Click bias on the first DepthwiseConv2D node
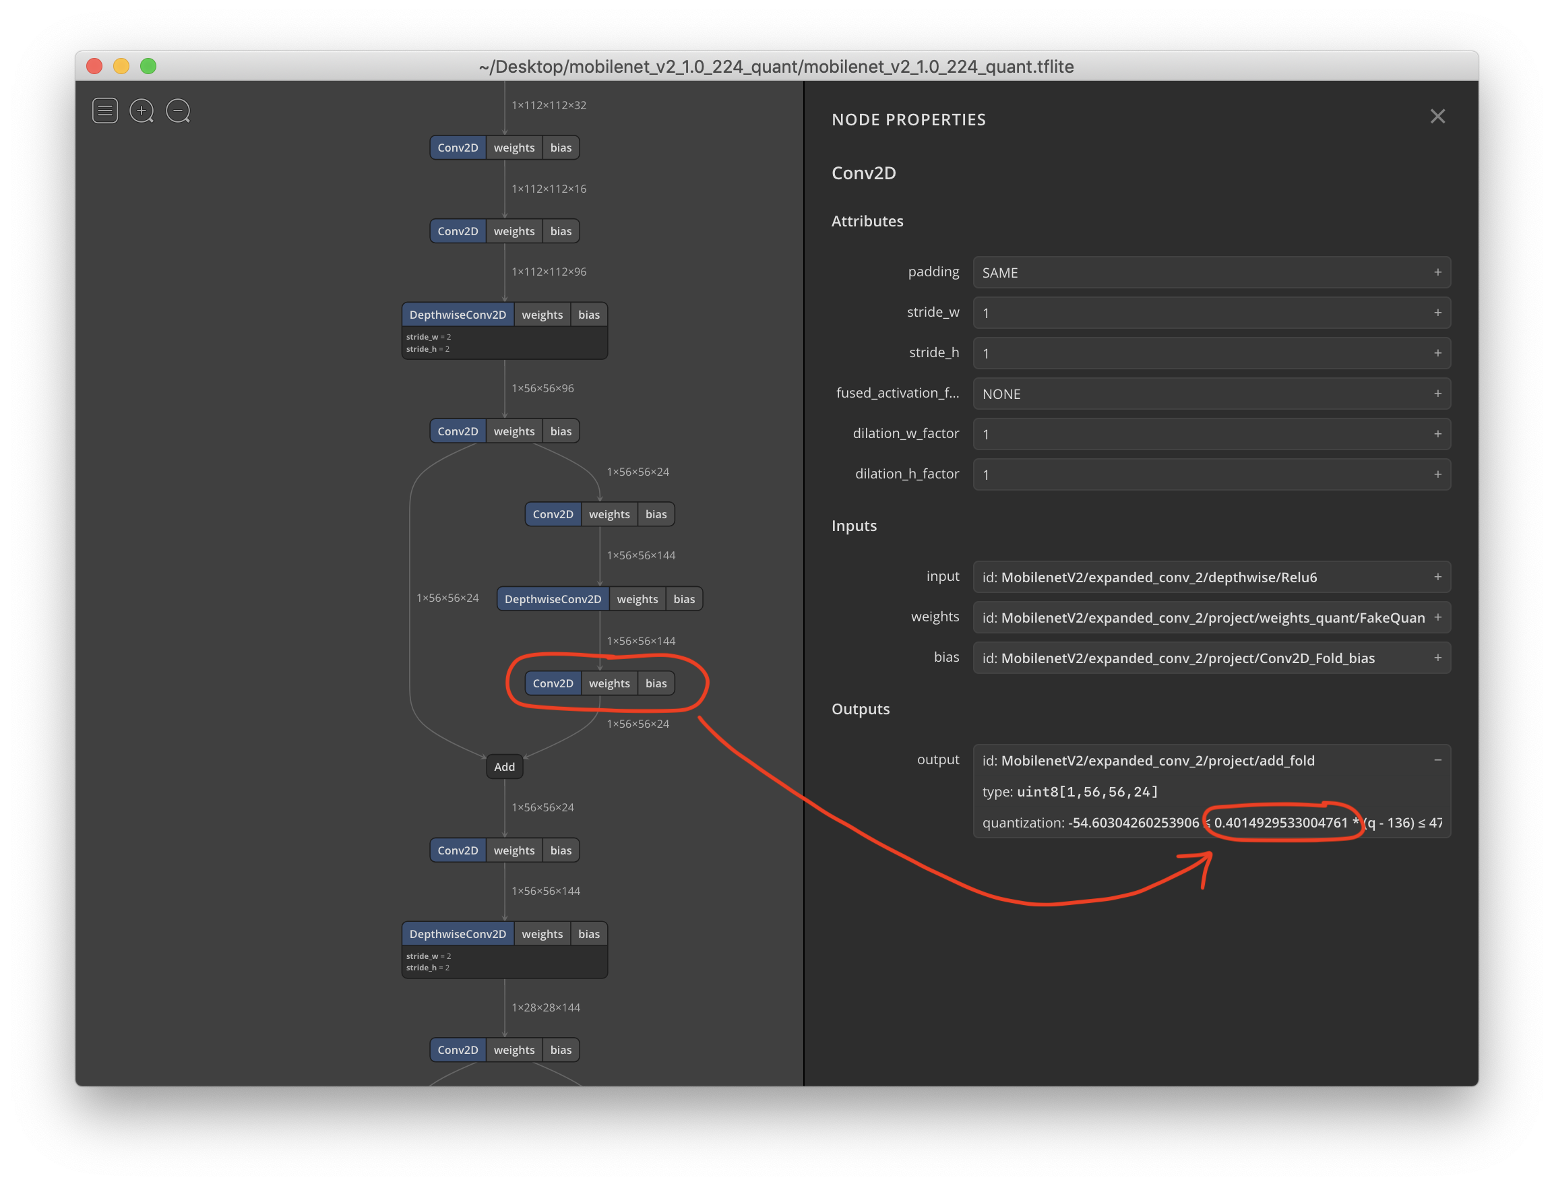Image resolution: width=1554 pixels, height=1186 pixels. pyautogui.click(x=589, y=315)
